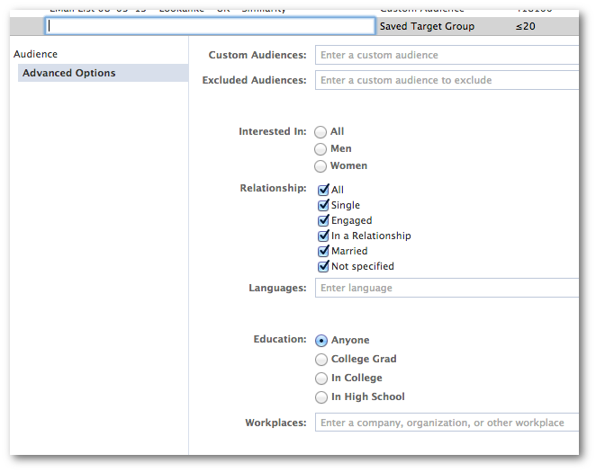The image size is (596, 472).
Task: Choose Men under Interested In
Action: click(320, 148)
